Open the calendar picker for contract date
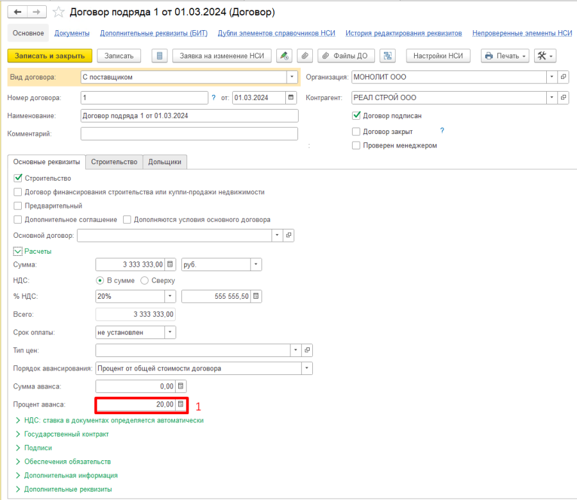Image resolution: width=577 pixels, height=500 pixels. [292, 97]
